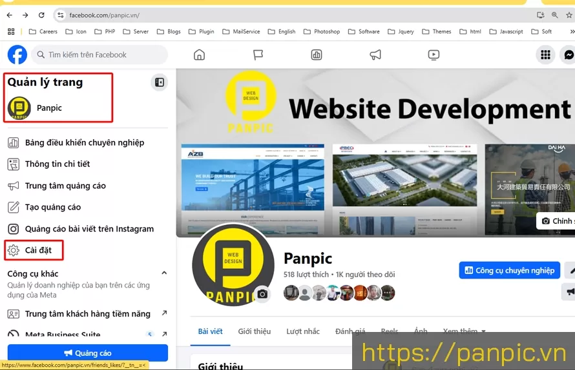Click the install app icon in address bar

(x=541, y=15)
